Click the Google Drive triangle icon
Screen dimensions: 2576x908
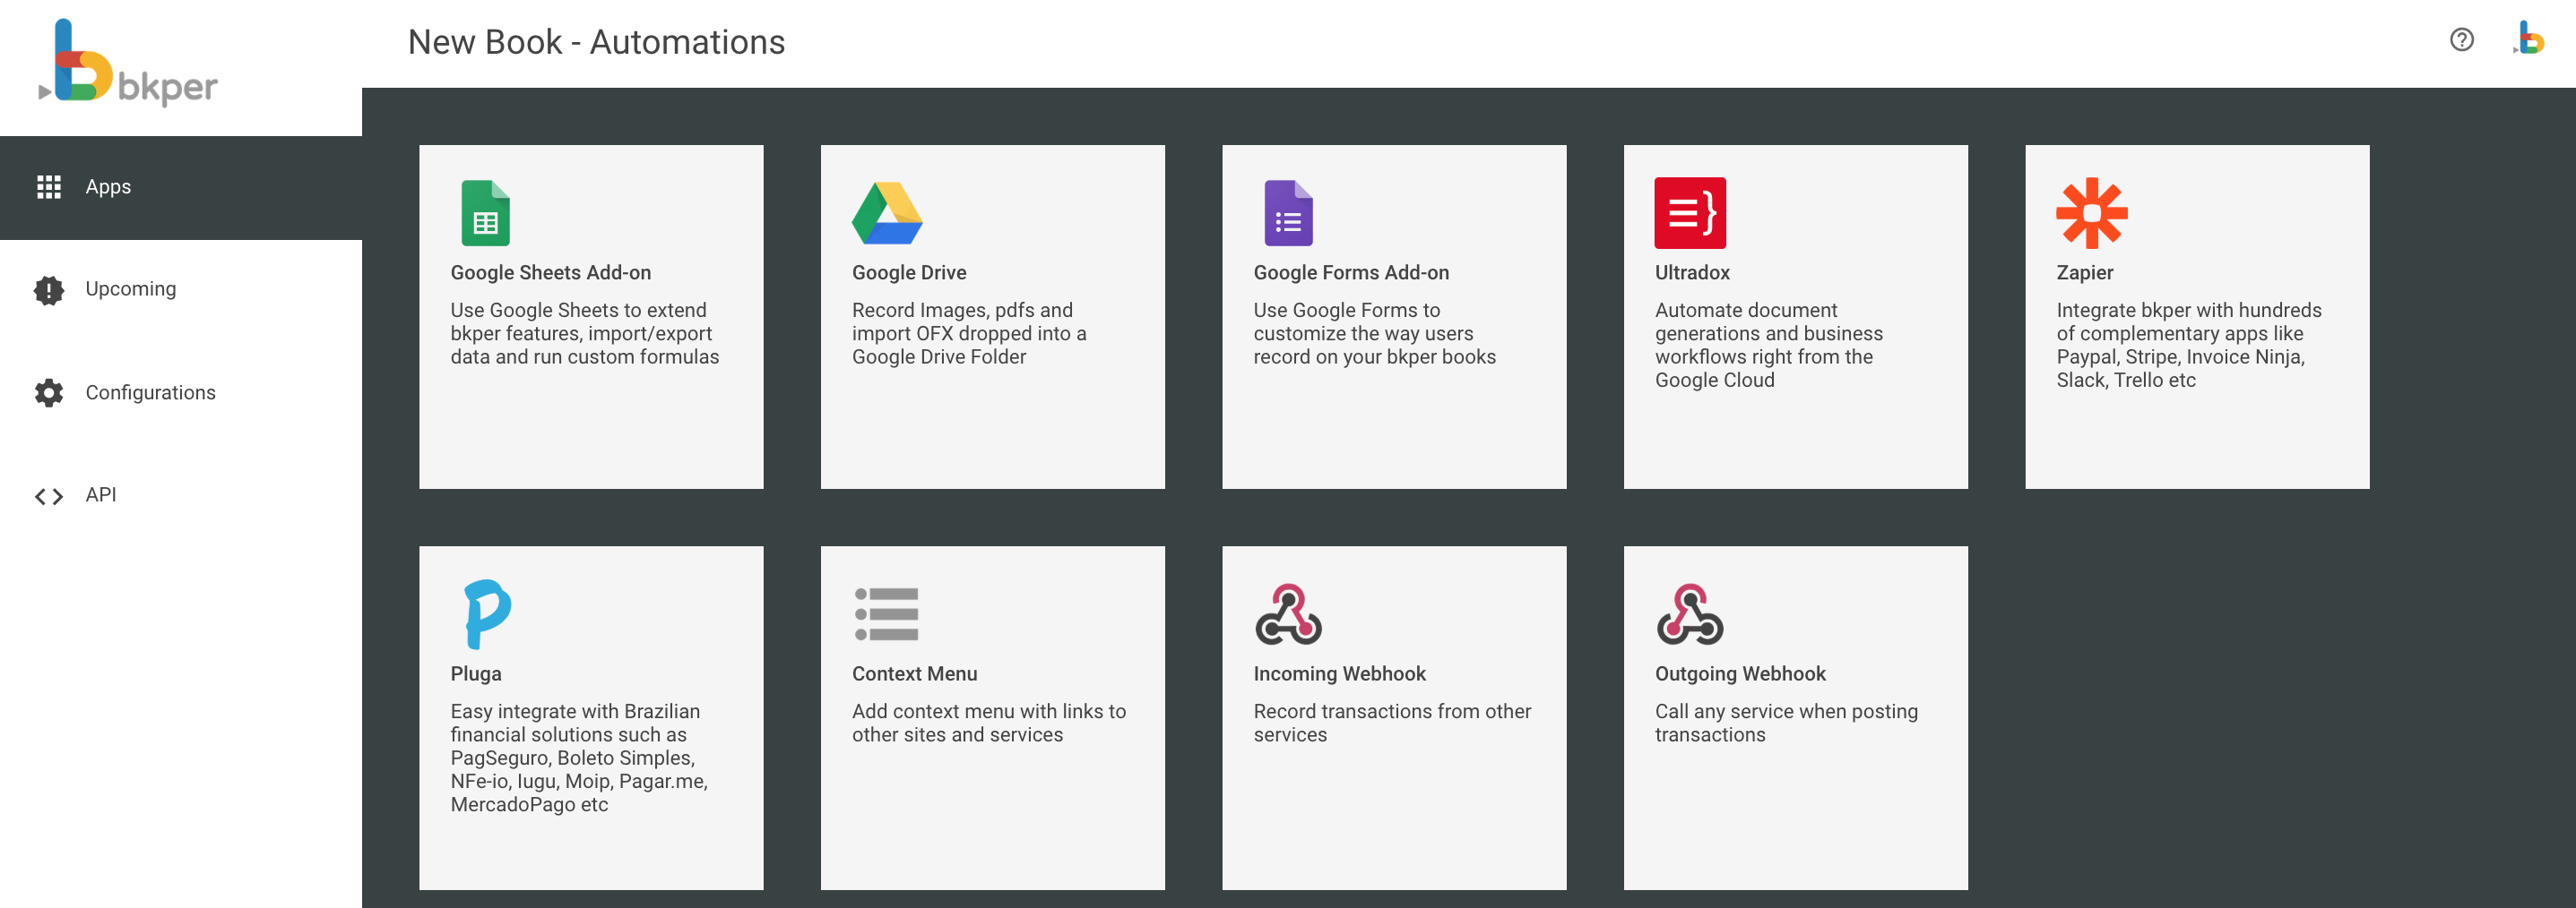tap(886, 213)
